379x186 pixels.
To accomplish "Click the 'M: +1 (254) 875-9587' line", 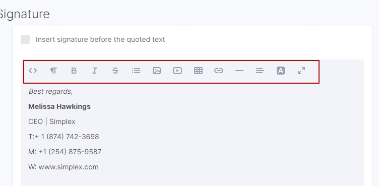I will pyautogui.click(x=65, y=152).
